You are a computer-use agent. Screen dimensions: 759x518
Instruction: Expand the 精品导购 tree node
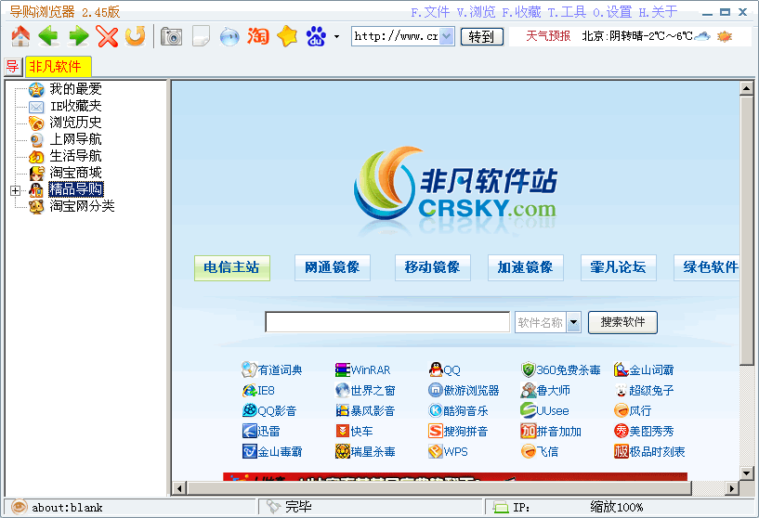pyautogui.click(x=15, y=190)
